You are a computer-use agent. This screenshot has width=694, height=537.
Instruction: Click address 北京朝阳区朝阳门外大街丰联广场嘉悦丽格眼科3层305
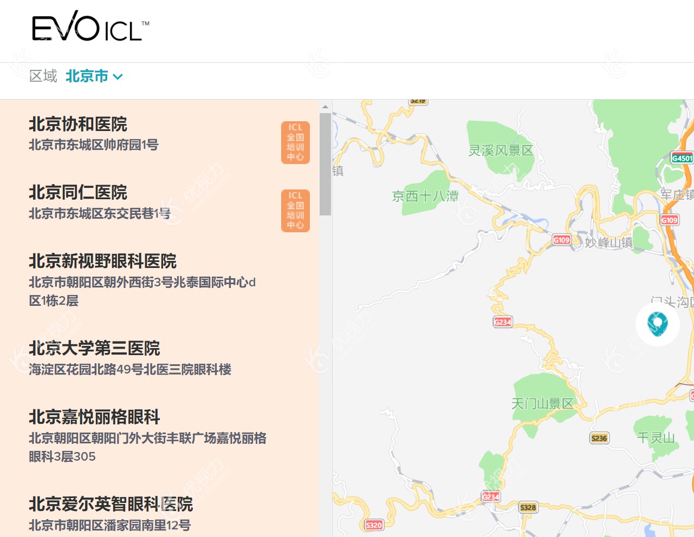pos(147,447)
